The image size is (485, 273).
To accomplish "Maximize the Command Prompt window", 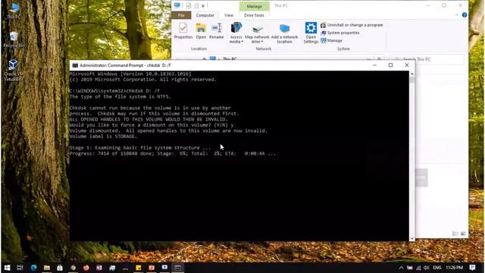I will click(391, 65).
